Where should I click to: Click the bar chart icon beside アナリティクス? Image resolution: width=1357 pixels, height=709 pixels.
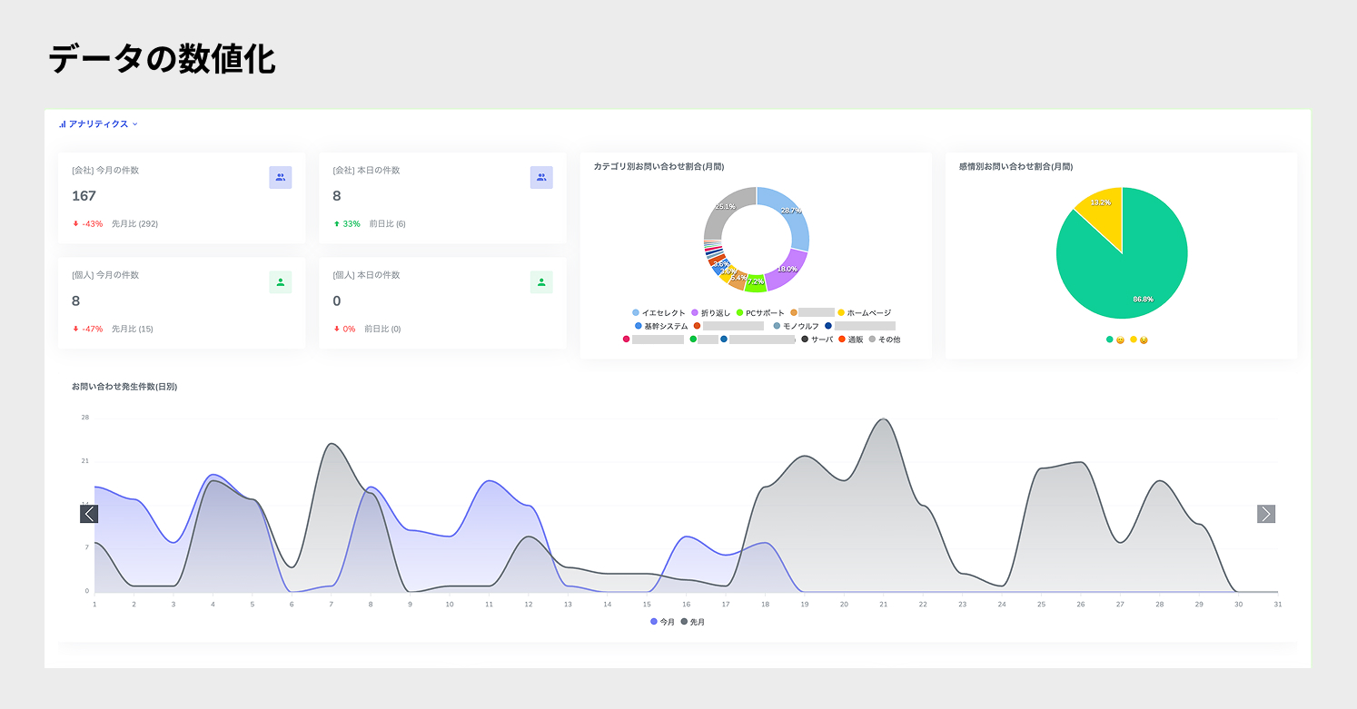(x=63, y=124)
